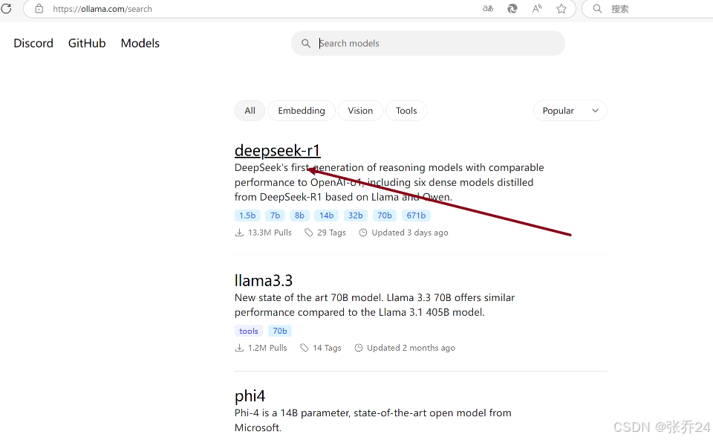The height and width of the screenshot is (440, 713).
Task: Open the Discord link
Action: click(x=33, y=43)
